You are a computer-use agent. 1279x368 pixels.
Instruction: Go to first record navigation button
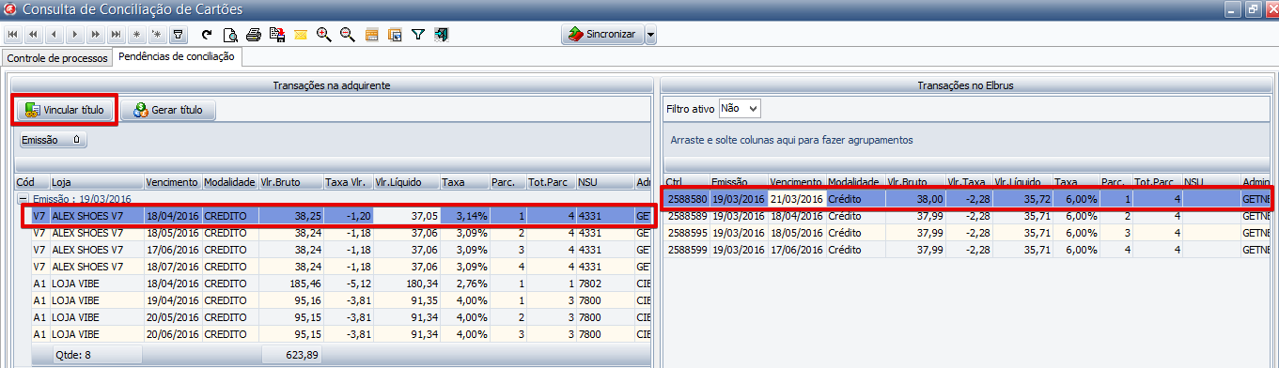13,35
